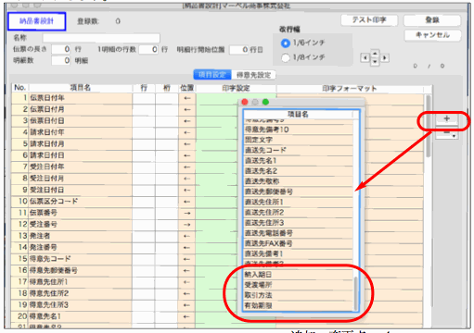Select 直送先敬称 in the popup list
Viewport: 474px width, 333px height.
click(x=298, y=181)
